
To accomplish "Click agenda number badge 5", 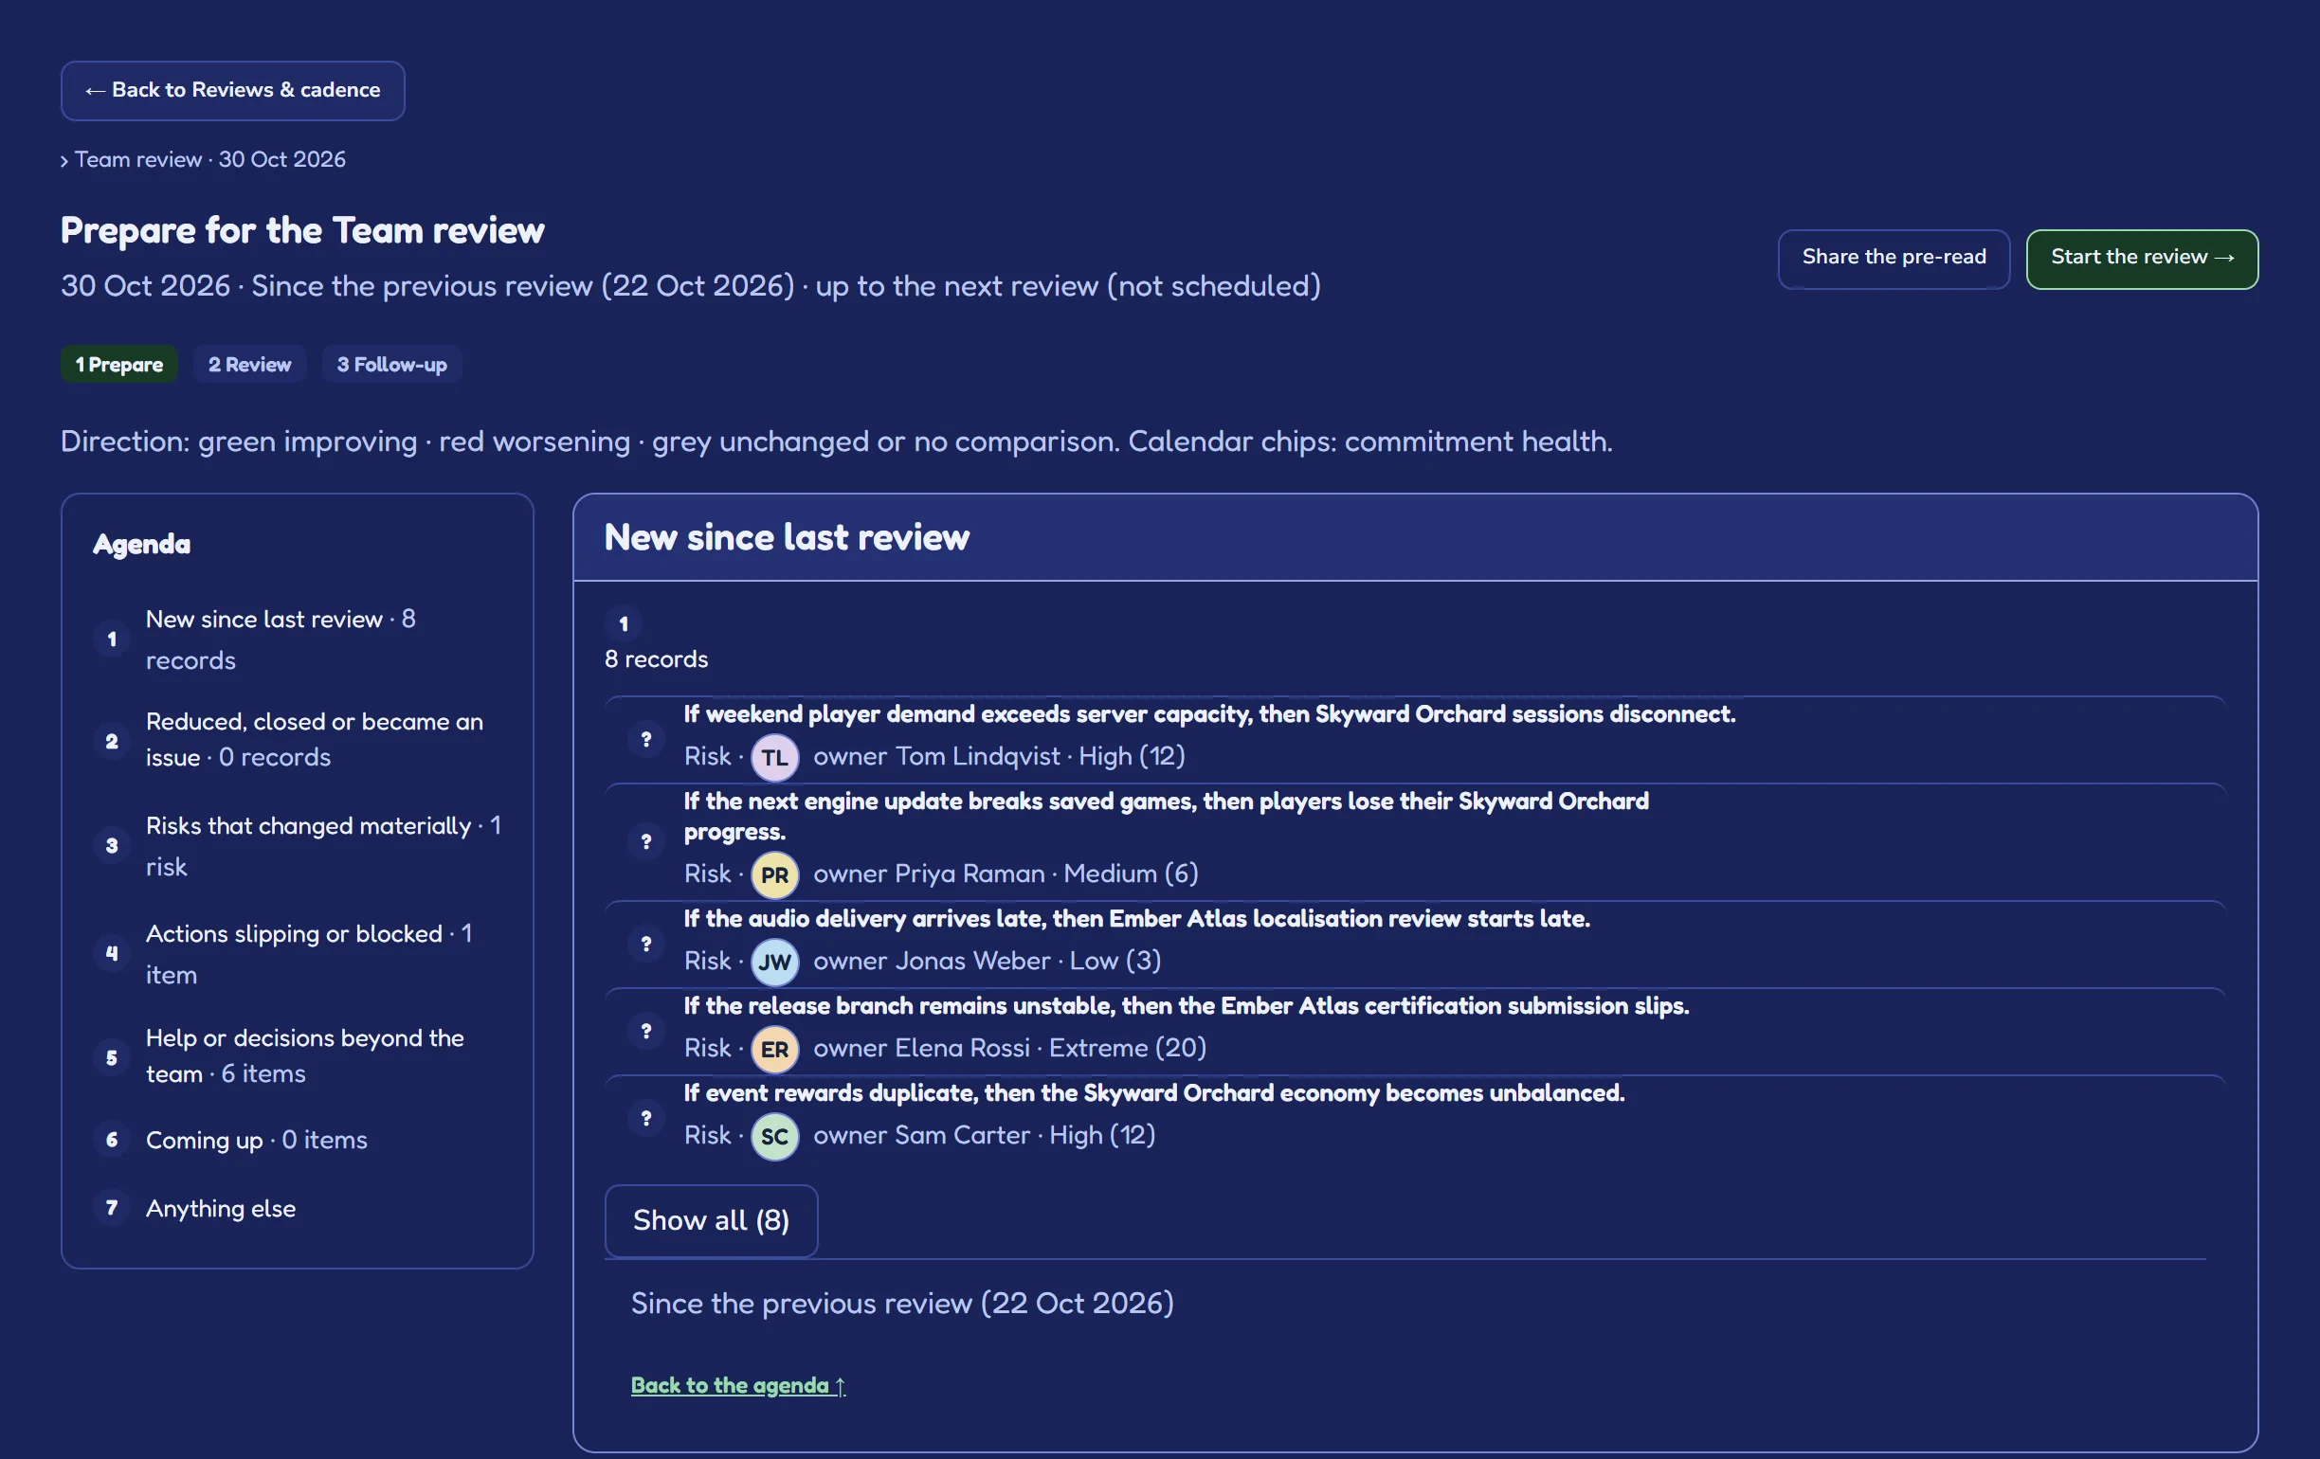I will pos(112,1057).
